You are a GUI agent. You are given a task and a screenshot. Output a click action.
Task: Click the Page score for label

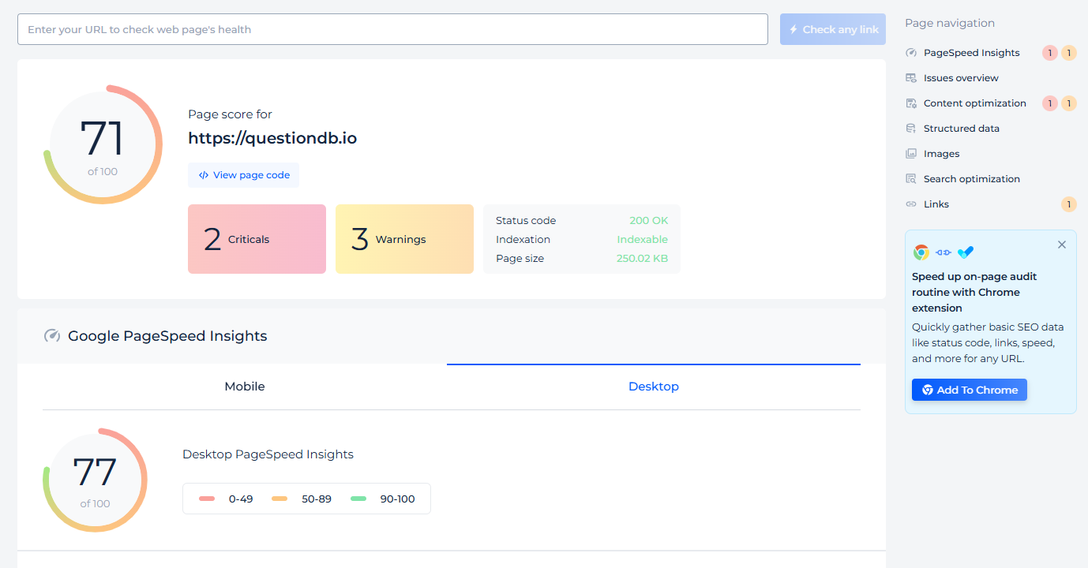click(x=230, y=114)
